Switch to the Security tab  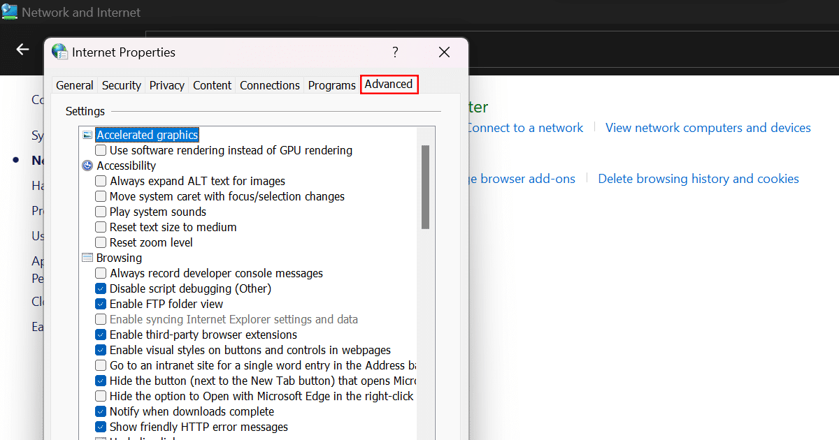click(122, 85)
